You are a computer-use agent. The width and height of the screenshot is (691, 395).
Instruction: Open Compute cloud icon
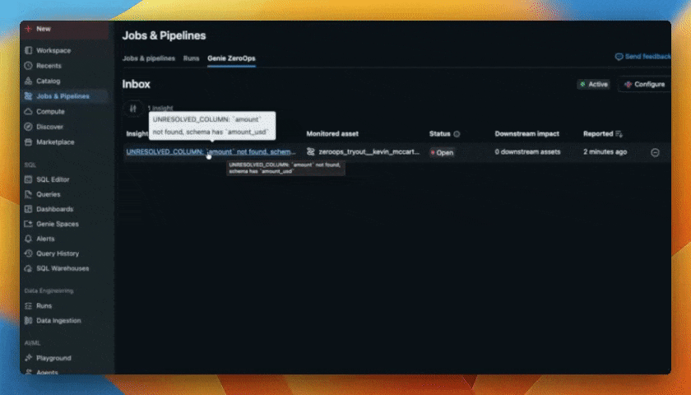pyautogui.click(x=29, y=112)
